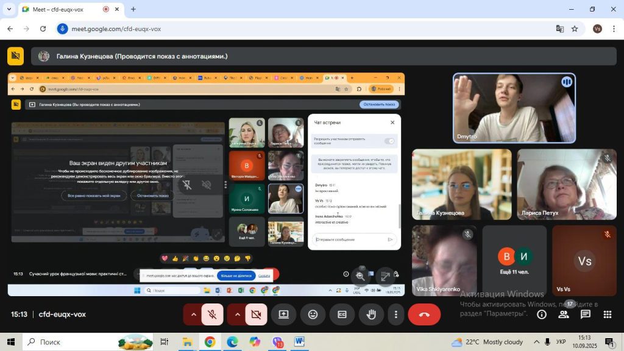Image resolution: width=624 pixels, height=351 pixels.
Task: Open the Vs Chrome profile avatar
Action: [597, 29]
